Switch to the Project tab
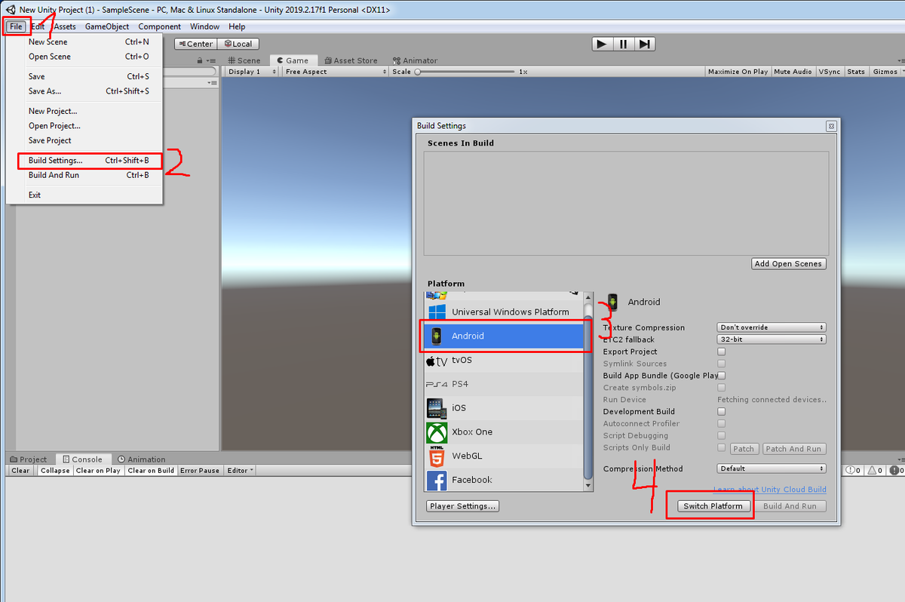Viewport: 905px width, 602px height. pos(29,459)
